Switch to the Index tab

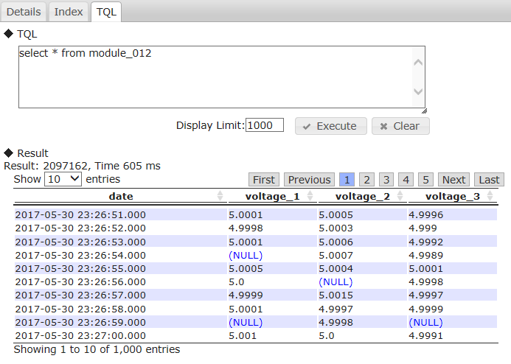point(69,12)
